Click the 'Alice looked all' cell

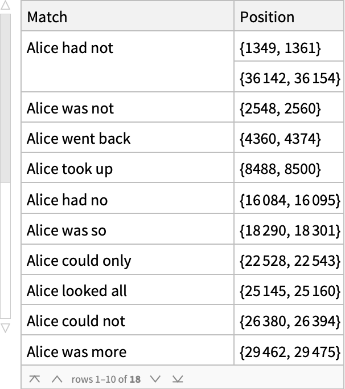point(77,291)
